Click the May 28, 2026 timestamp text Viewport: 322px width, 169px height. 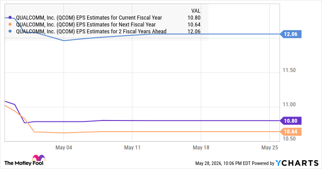(223, 164)
